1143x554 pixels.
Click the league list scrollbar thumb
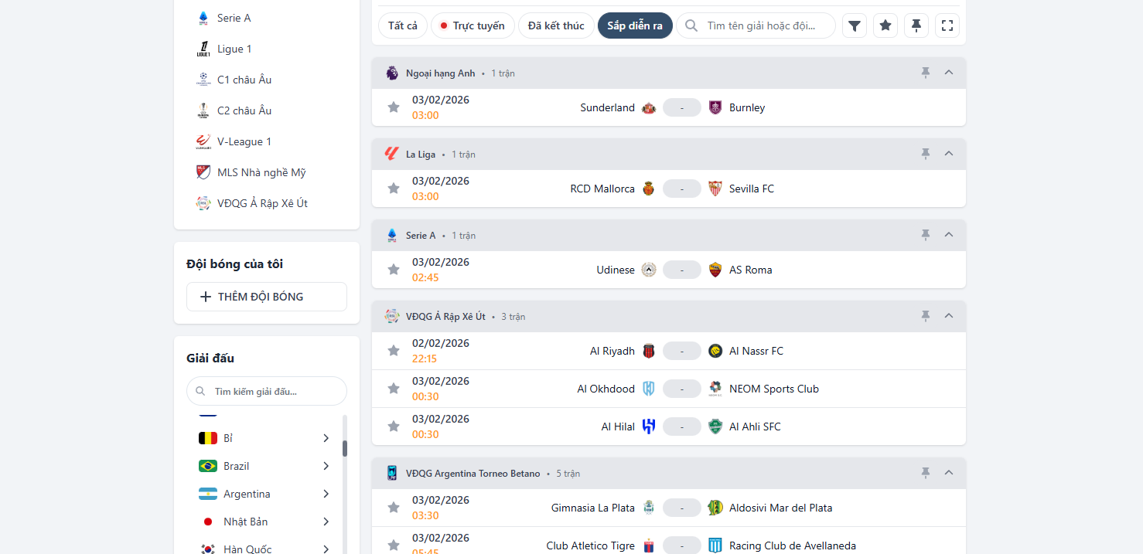point(345,448)
